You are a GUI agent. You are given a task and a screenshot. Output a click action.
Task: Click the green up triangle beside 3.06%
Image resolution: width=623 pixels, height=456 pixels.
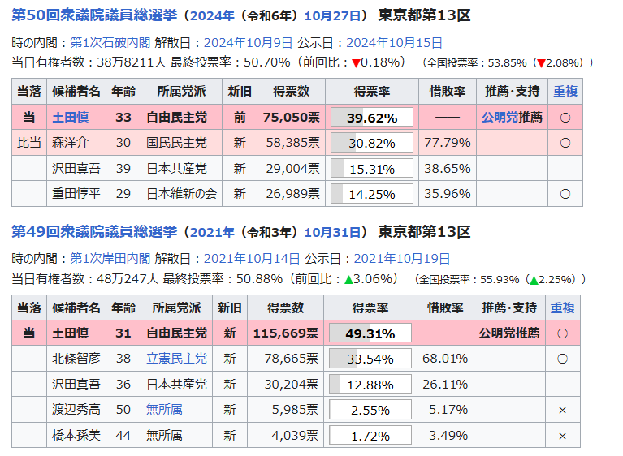[x=348, y=279]
